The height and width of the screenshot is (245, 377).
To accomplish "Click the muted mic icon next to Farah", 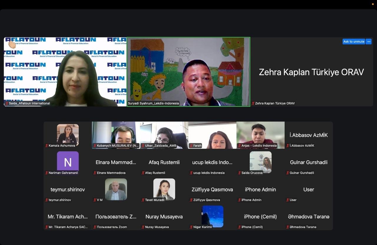I will pos(191,145).
